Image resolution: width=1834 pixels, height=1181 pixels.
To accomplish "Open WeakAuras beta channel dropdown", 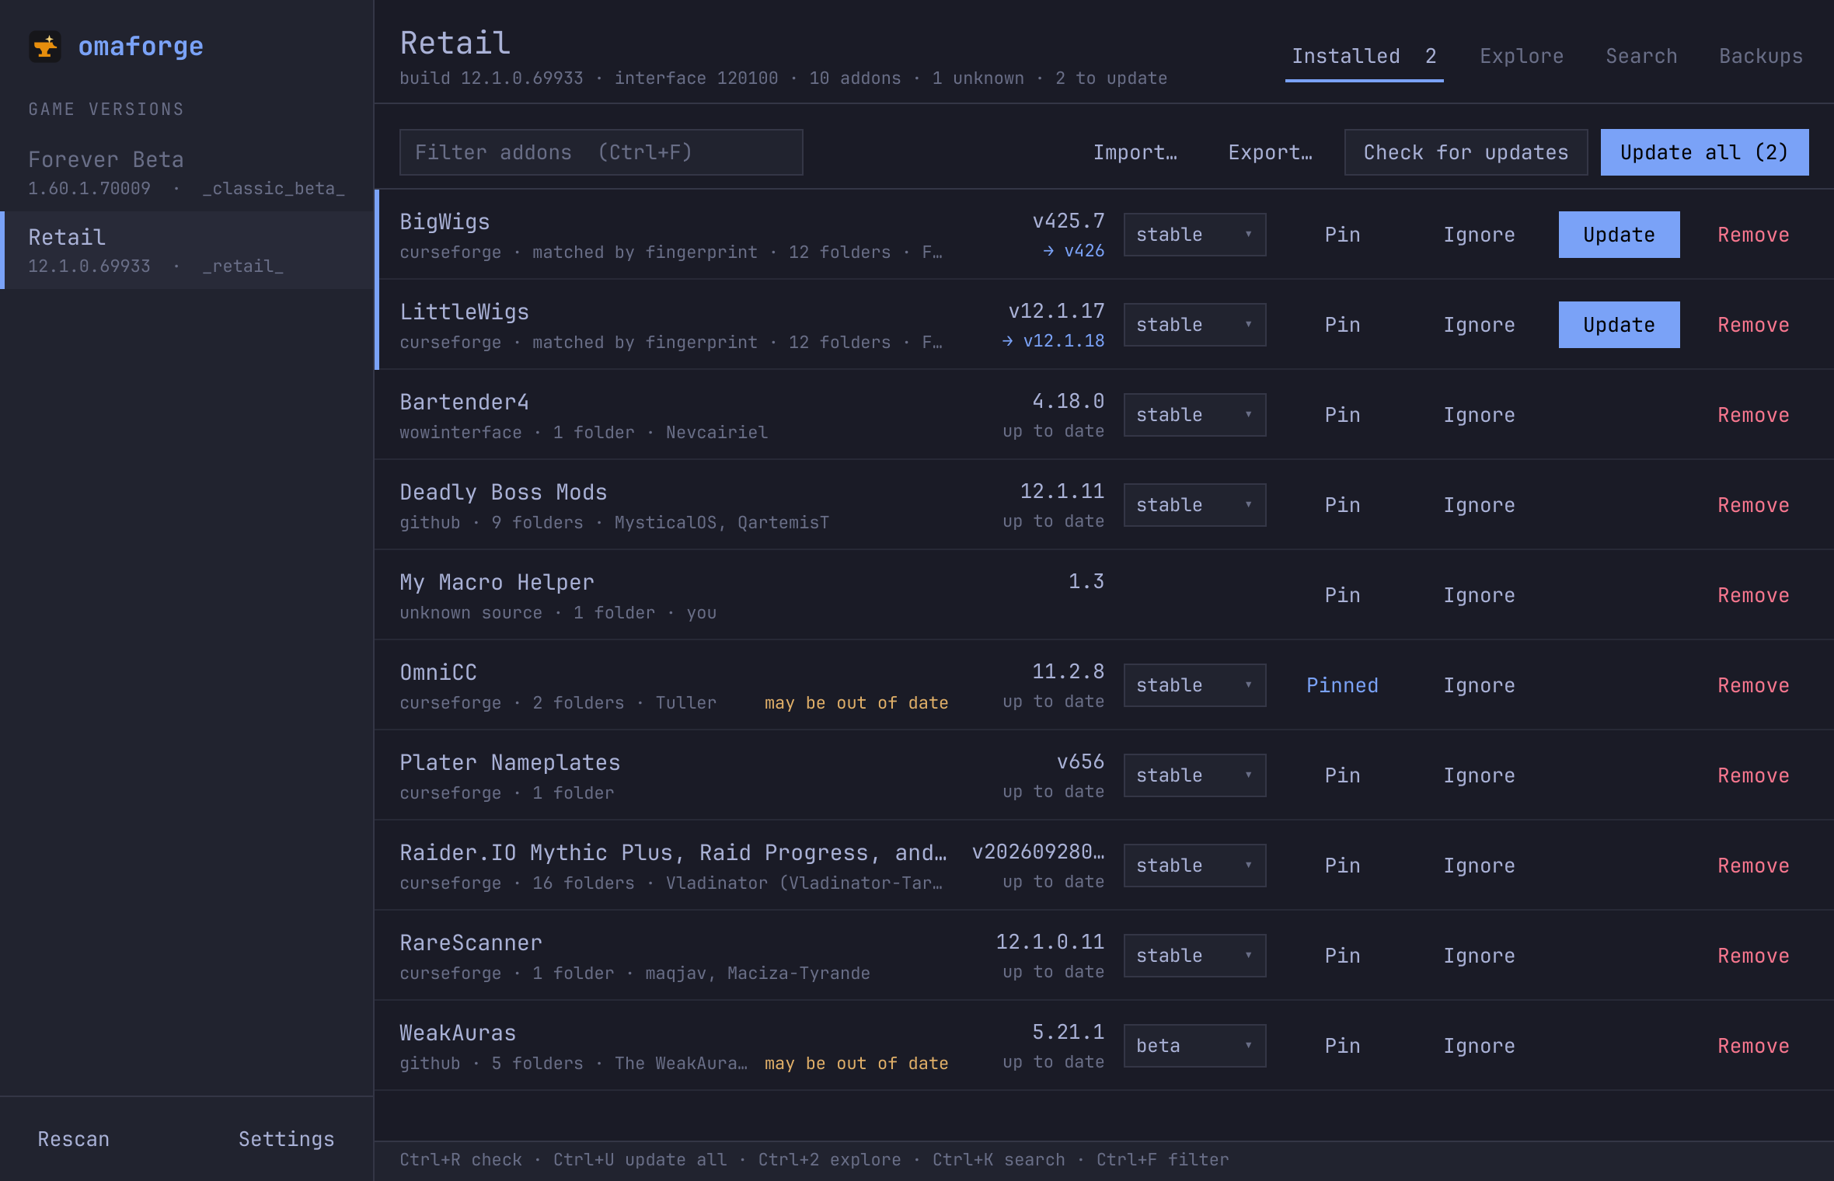I will (1194, 1046).
